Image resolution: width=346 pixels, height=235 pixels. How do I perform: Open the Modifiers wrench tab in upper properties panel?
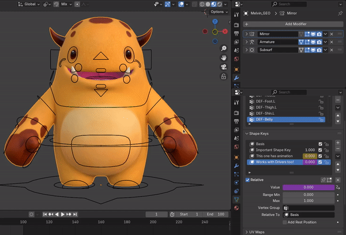click(x=236, y=78)
